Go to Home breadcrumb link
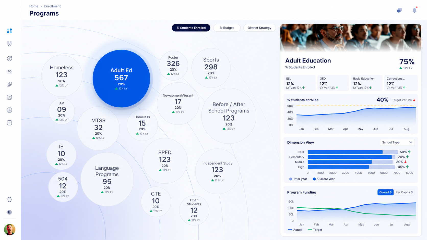This screenshot has width=427, height=240. coord(34,6)
